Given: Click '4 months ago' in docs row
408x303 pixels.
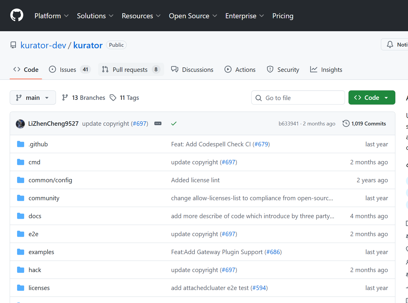Looking at the screenshot, I should 369,216.
